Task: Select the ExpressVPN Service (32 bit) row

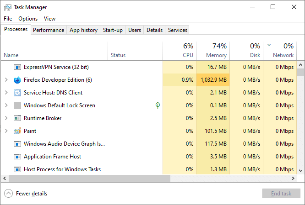Action: (149, 67)
